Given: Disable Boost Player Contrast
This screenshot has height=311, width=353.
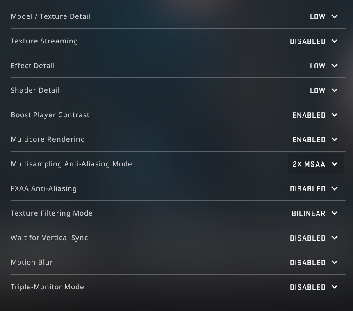Looking at the screenshot, I should tap(309, 115).
